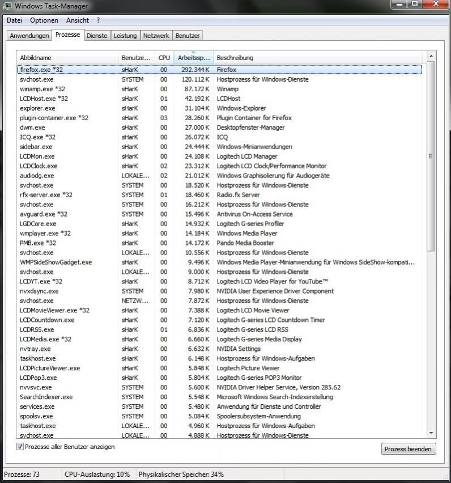Select the avguard.exe *32 process
Screen dimensions: 451x483
coord(219,214)
